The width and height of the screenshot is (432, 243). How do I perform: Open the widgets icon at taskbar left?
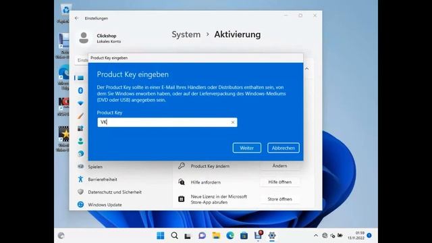[61, 236]
